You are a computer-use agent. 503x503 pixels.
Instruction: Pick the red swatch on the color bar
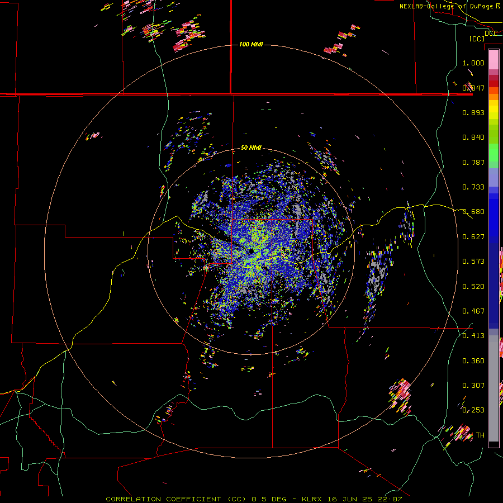[x=493, y=84]
